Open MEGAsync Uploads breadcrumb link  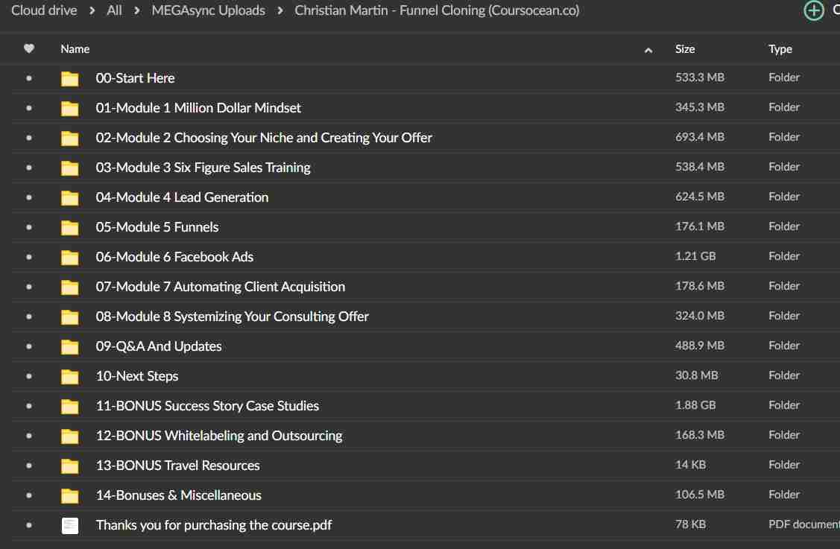(209, 10)
